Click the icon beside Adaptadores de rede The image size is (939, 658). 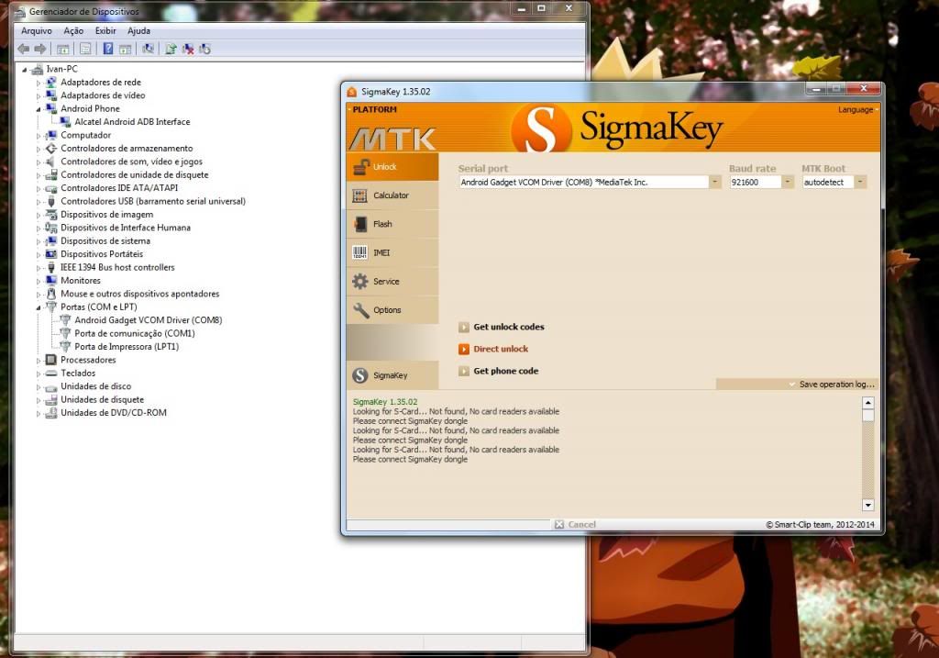[x=51, y=82]
